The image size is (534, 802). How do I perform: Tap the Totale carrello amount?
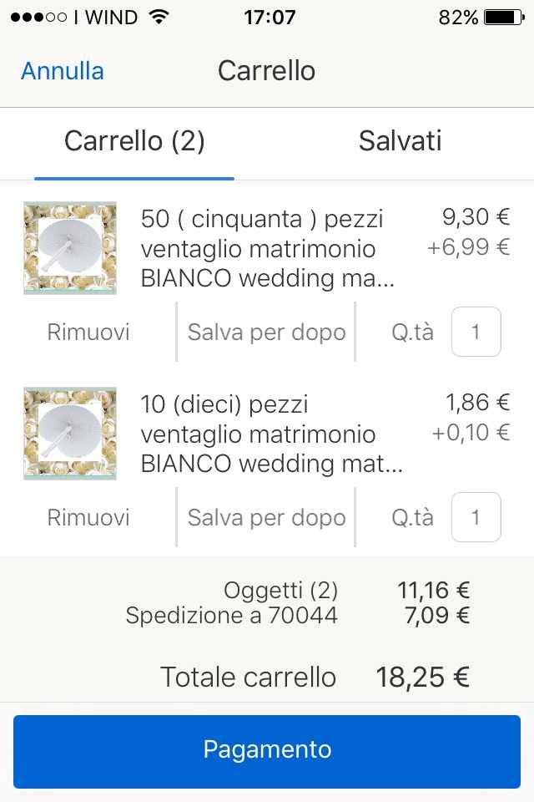[422, 677]
